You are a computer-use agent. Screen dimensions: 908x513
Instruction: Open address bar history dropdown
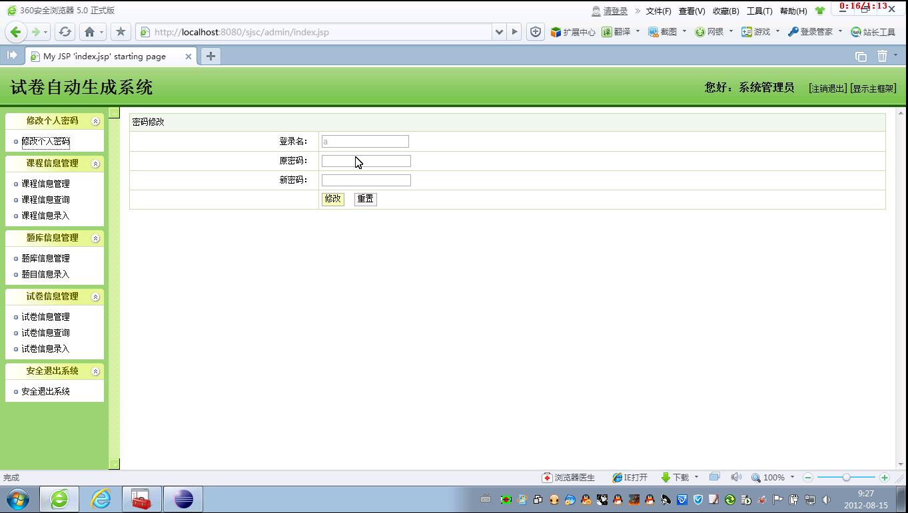(499, 32)
